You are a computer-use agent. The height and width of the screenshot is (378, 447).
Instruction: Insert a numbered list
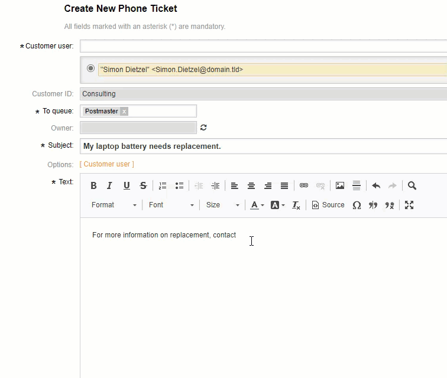[163, 185]
